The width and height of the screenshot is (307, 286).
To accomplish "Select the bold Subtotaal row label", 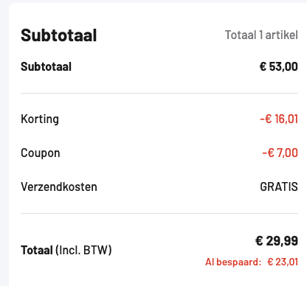I will coord(46,66).
